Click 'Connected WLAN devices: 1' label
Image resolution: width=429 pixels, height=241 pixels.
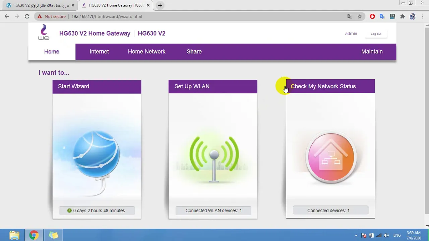click(213, 211)
